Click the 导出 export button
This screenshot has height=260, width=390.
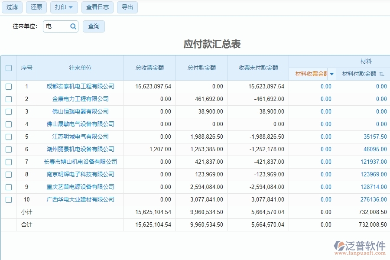pyautogui.click(x=127, y=7)
